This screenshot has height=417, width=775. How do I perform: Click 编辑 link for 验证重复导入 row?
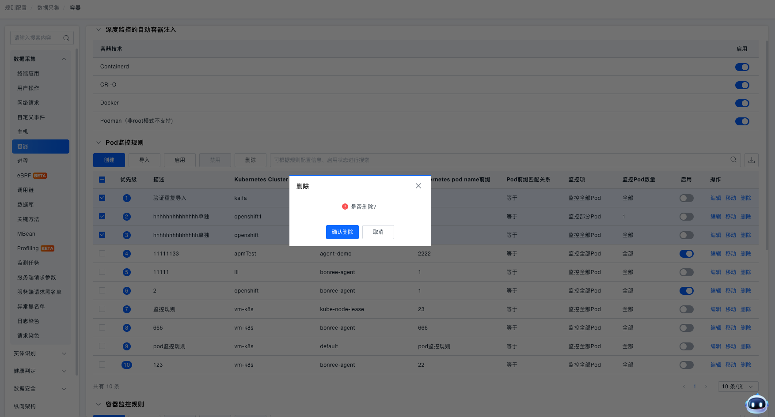coord(716,198)
